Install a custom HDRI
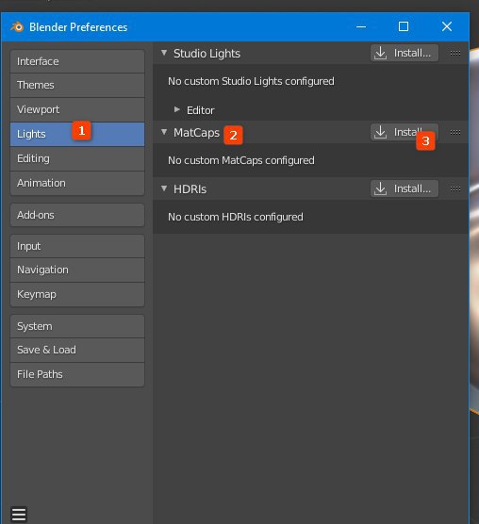 (405, 188)
